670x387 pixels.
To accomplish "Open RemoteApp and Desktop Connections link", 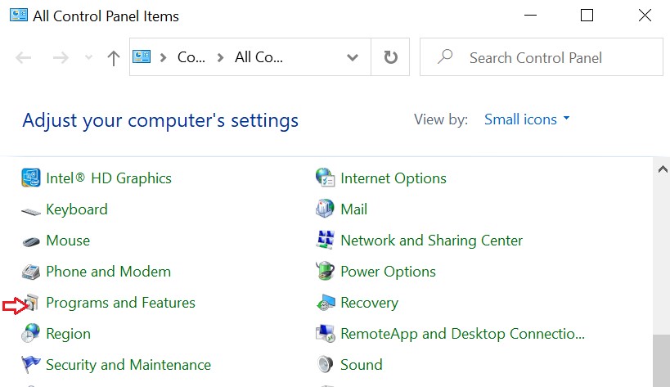I will pos(463,334).
